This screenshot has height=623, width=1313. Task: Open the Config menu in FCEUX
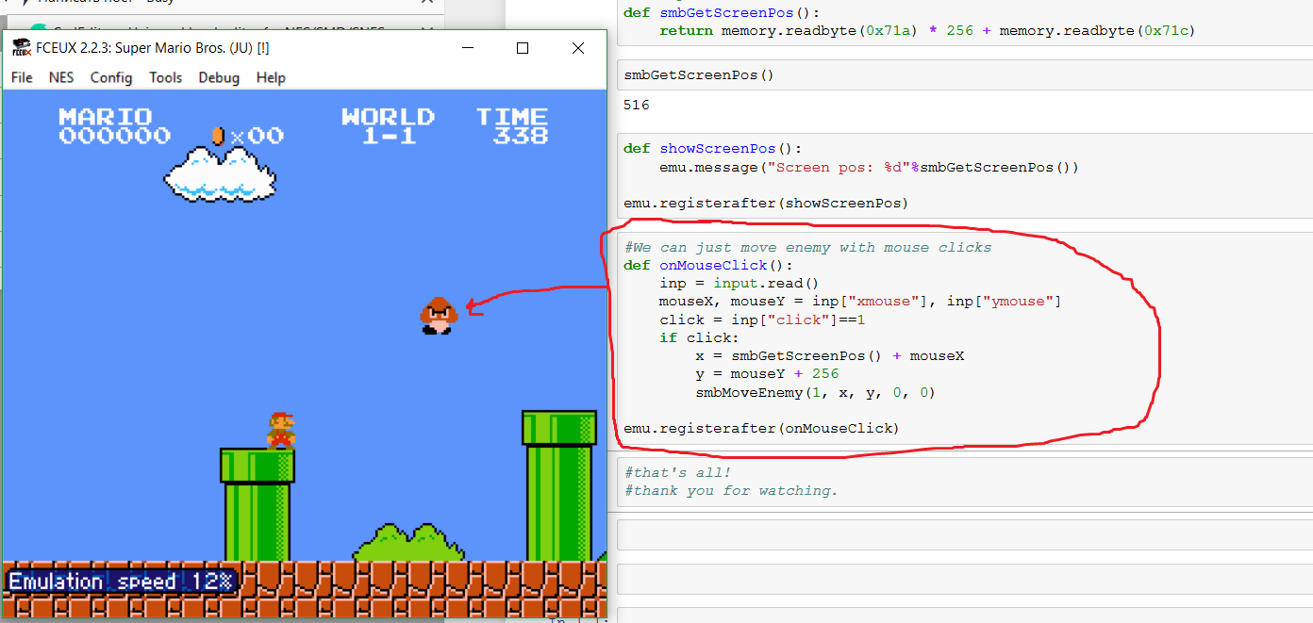[111, 77]
